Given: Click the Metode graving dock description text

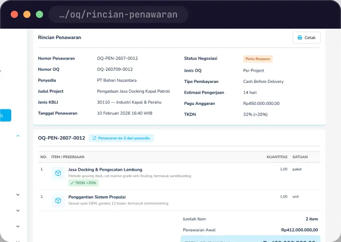Looking at the screenshot, I should click(130, 176).
